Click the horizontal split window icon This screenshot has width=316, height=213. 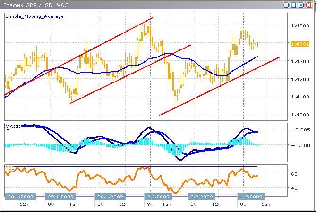tap(294, 5)
